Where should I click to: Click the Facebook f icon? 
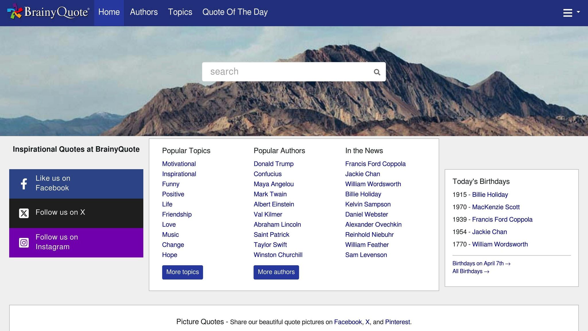(24, 184)
